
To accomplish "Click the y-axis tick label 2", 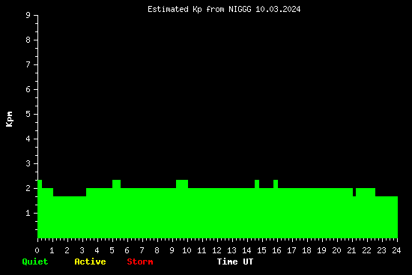I will tap(28, 189).
